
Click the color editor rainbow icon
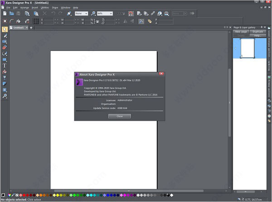pos(10,195)
